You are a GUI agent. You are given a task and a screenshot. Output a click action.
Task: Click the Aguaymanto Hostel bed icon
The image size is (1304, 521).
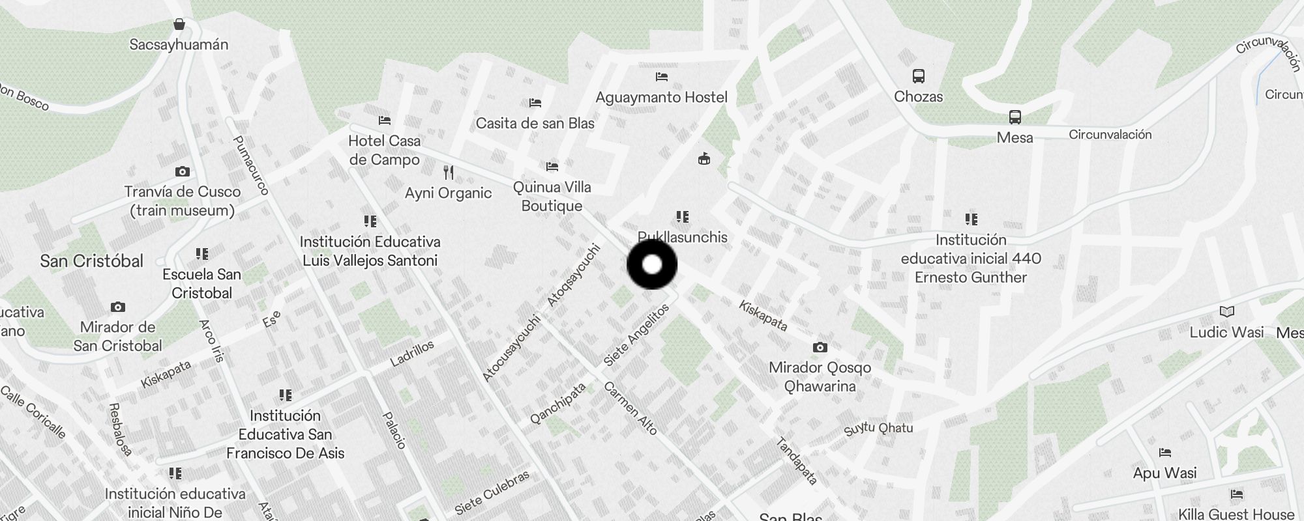(662, 77)
